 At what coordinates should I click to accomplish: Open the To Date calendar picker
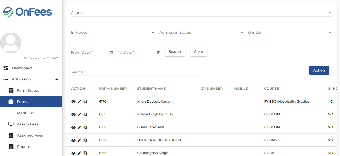click(x=159, y=53)
